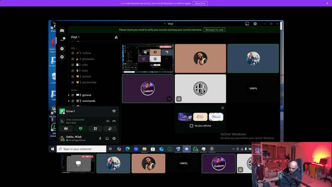This screenshot has width=332, height=187.
Task: Select the middle pastel activity thumbnail
Action: [x=200, y=117]
